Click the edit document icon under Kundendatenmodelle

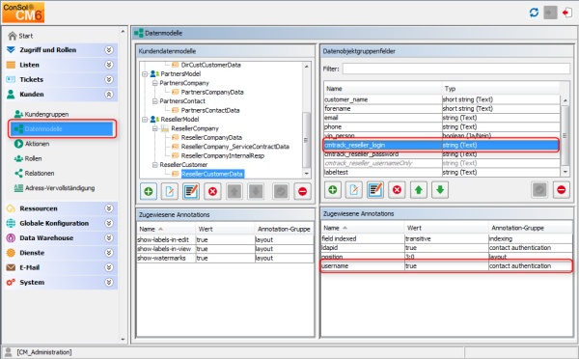170,191
